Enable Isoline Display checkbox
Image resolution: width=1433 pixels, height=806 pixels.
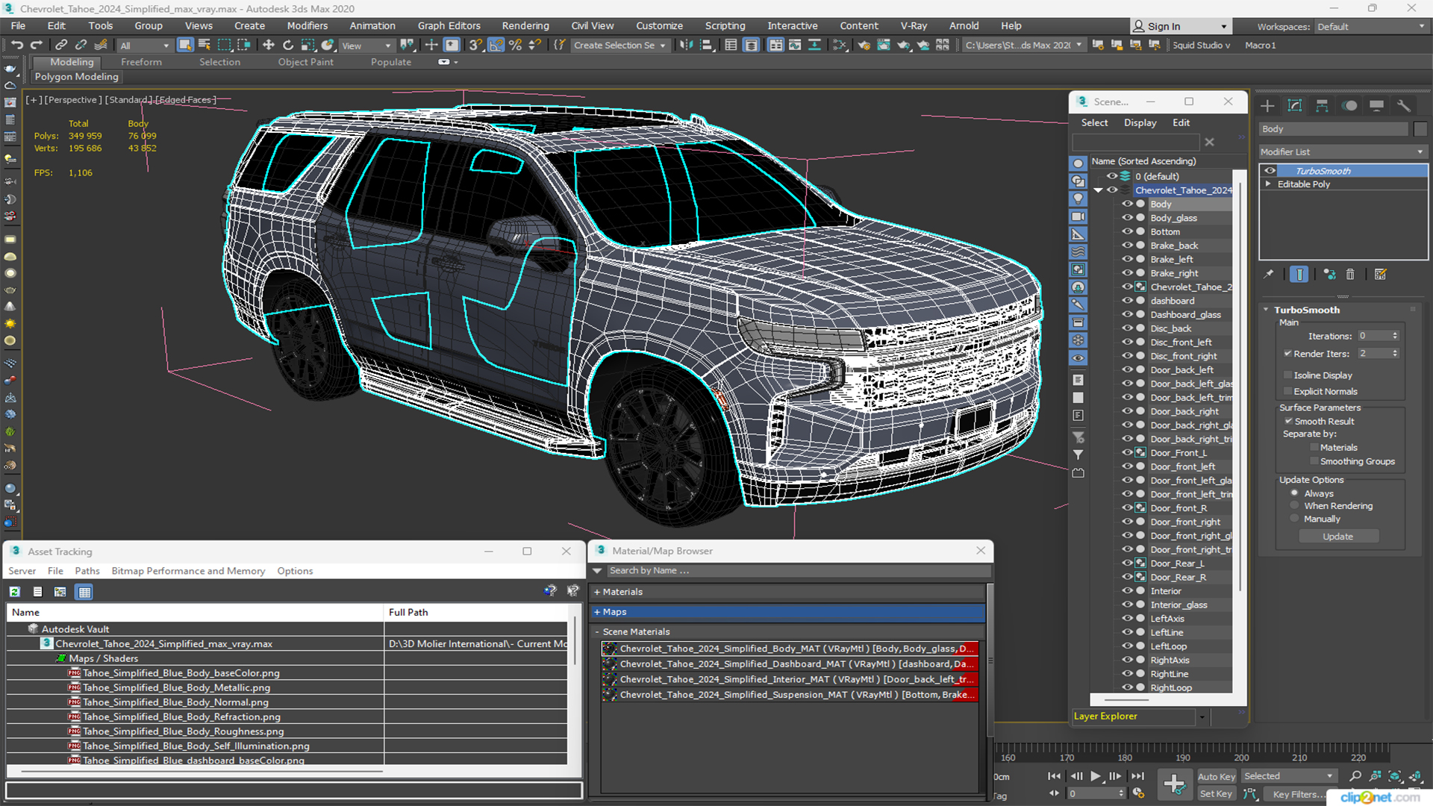point(1287,375)
